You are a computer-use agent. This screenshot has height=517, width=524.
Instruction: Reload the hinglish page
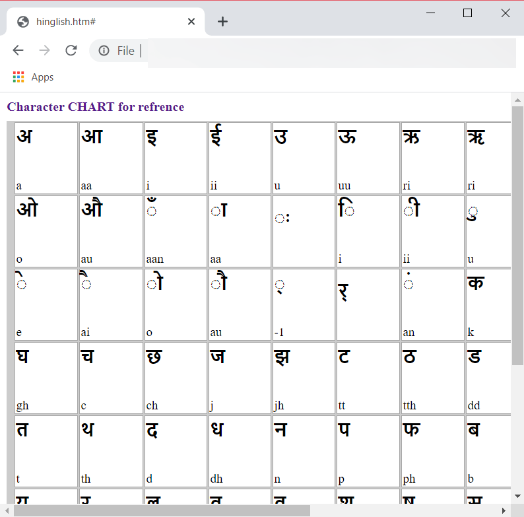coord(71,50)
